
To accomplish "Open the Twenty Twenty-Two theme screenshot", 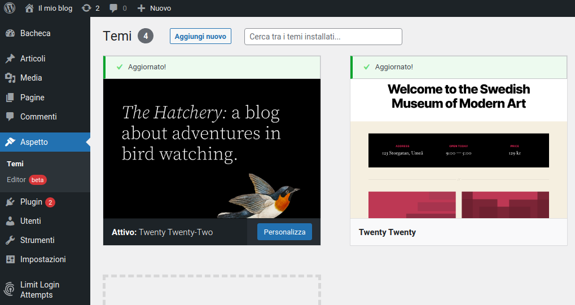I will coord(212,148).
